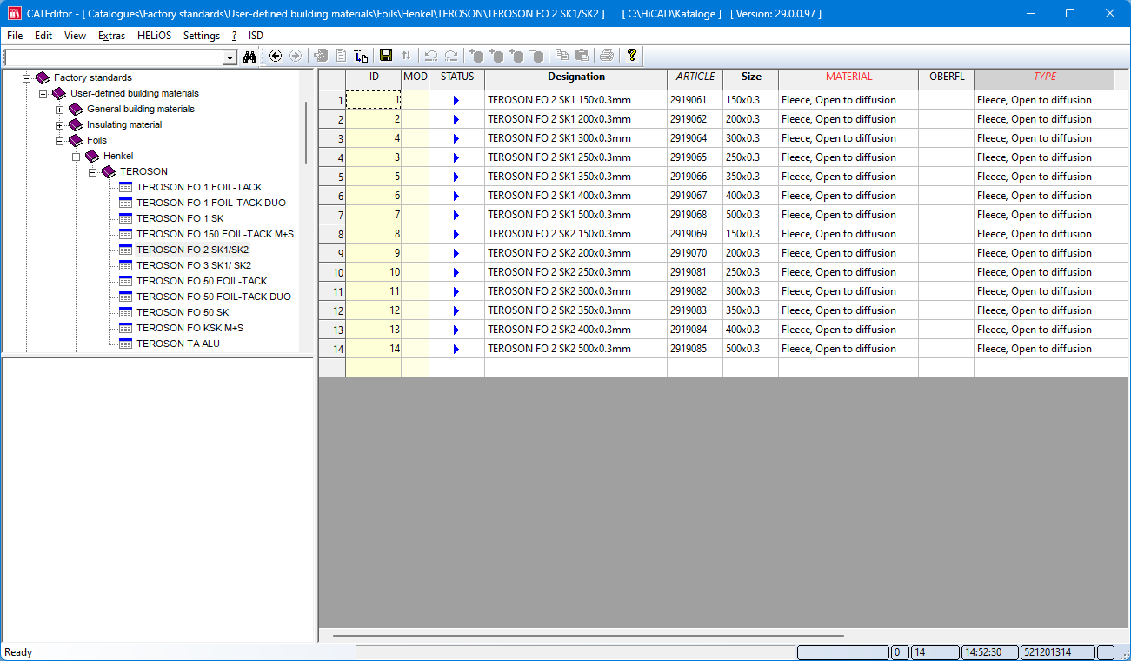This screenshot has width=1131, height=661.
Task: Click blue status arrow for TEROSON FO 2 SK2 500x0.3mm
Action: click(456, 350)
